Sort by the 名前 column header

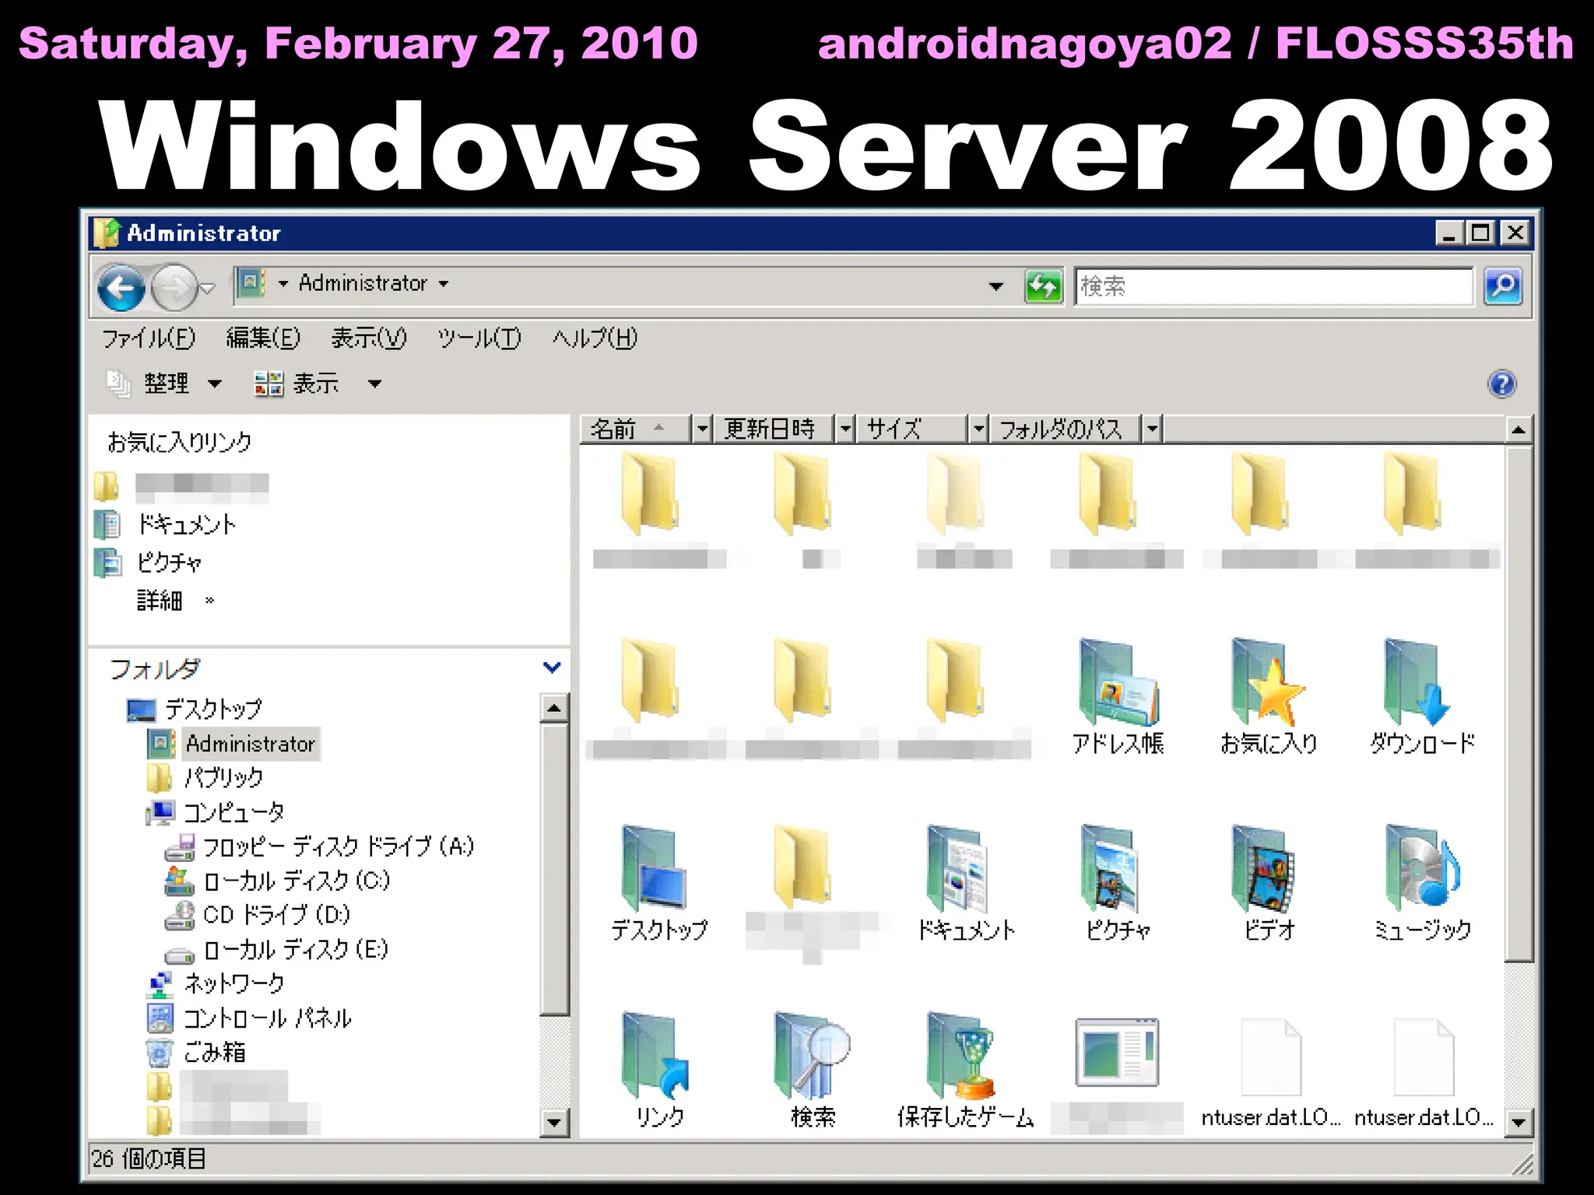(x=635, y=429)
